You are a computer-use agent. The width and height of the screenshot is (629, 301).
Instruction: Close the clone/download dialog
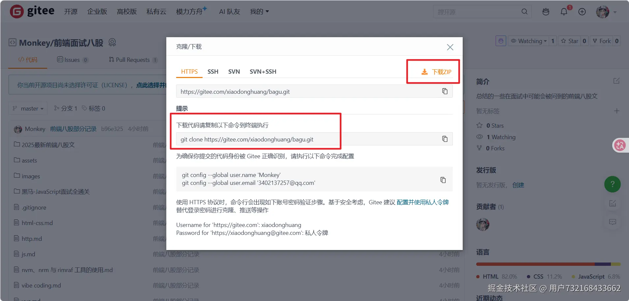(450, 47)
